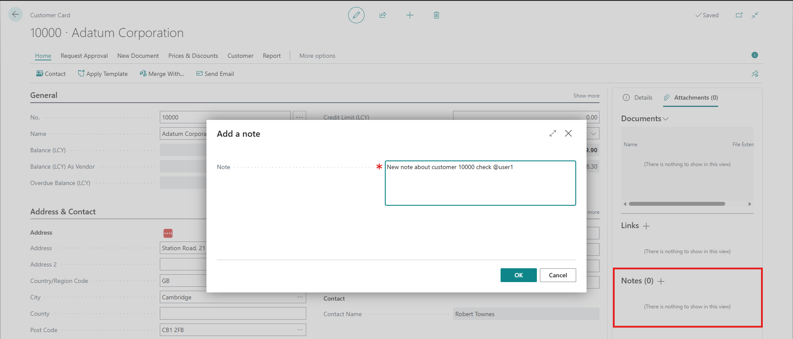Click the back arrow icon

click(16, 15)
